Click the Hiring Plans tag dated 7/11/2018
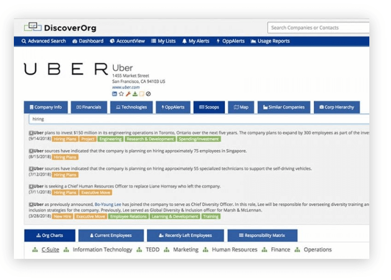 65,192
